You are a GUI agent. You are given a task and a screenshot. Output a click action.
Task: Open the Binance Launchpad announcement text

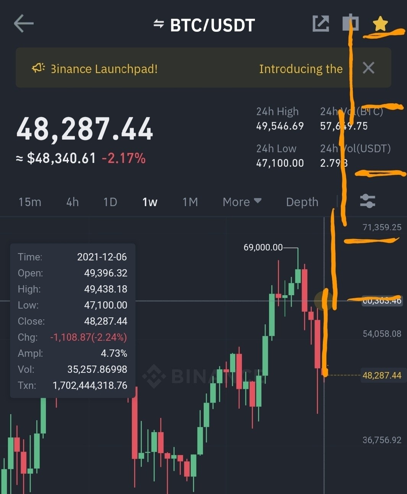(104, 69)
